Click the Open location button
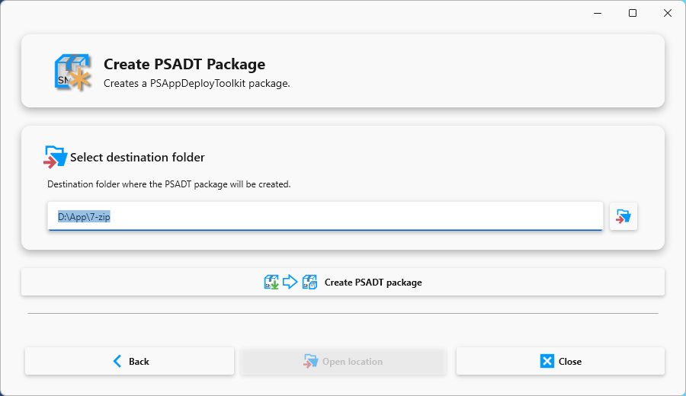The height and width of the screenshot is (396, 686). click(344, 361)
